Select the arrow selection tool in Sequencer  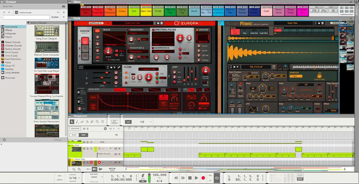(72, 122)
